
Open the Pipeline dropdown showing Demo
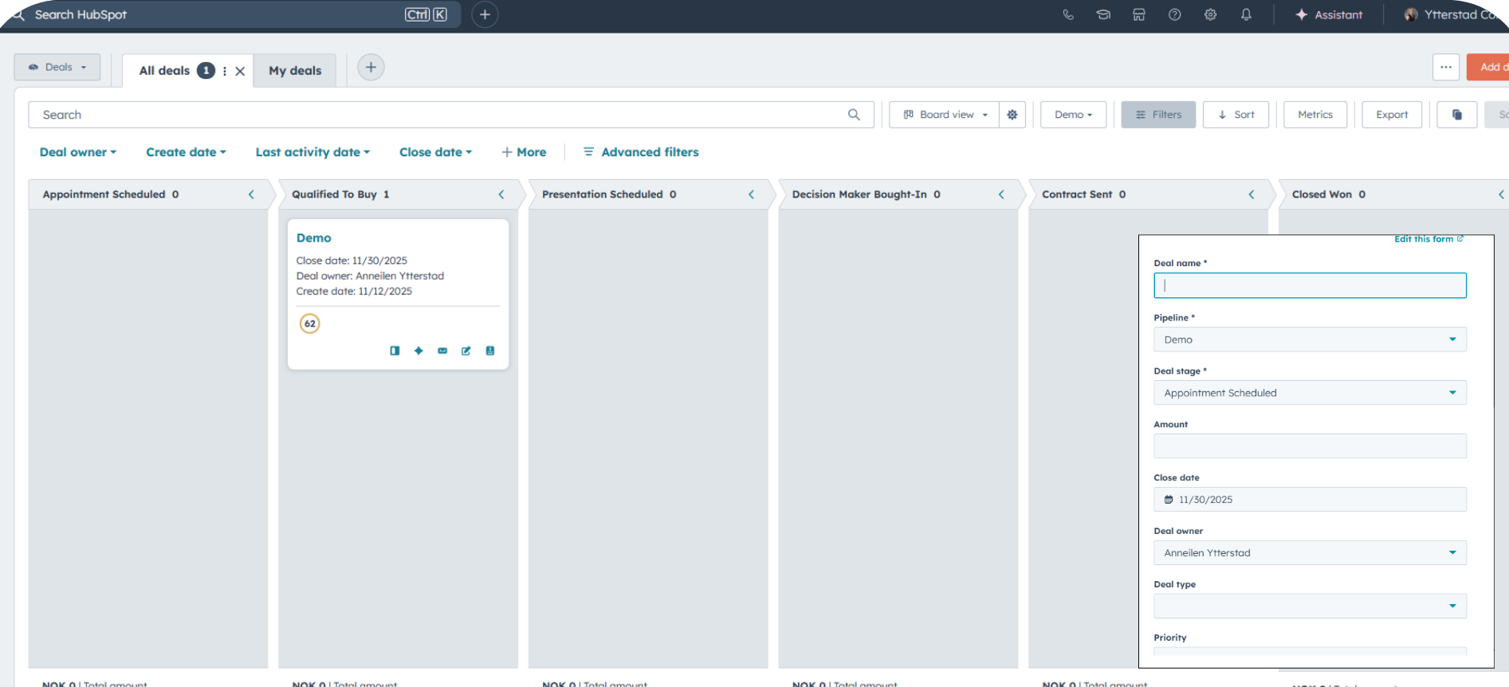pos(1310,340)
